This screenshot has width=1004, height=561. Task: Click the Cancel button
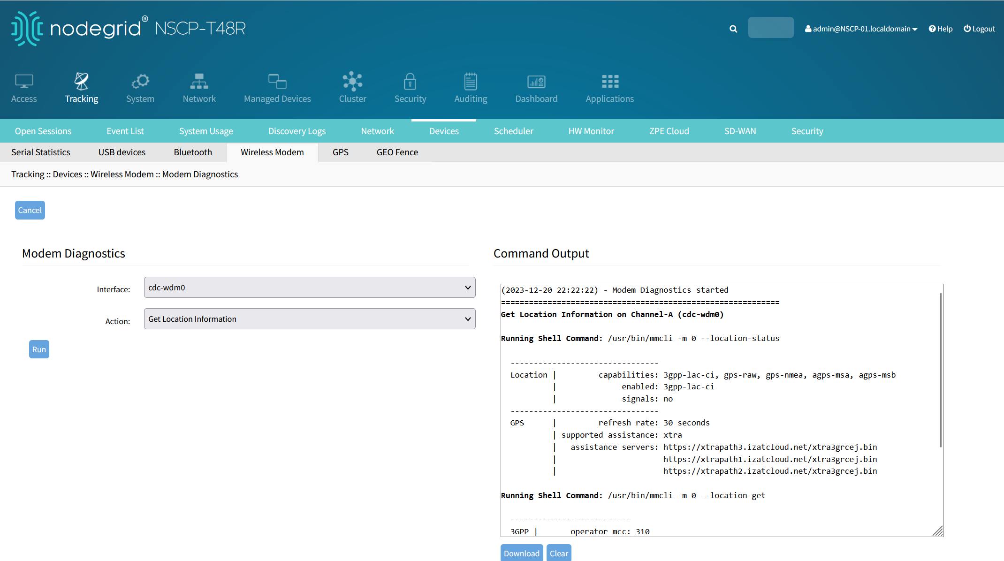pos(30,210)
